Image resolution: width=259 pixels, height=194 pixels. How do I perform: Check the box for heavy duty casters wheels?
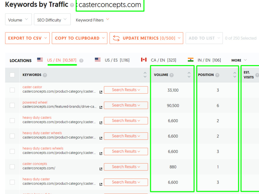(x=12, y=151)
